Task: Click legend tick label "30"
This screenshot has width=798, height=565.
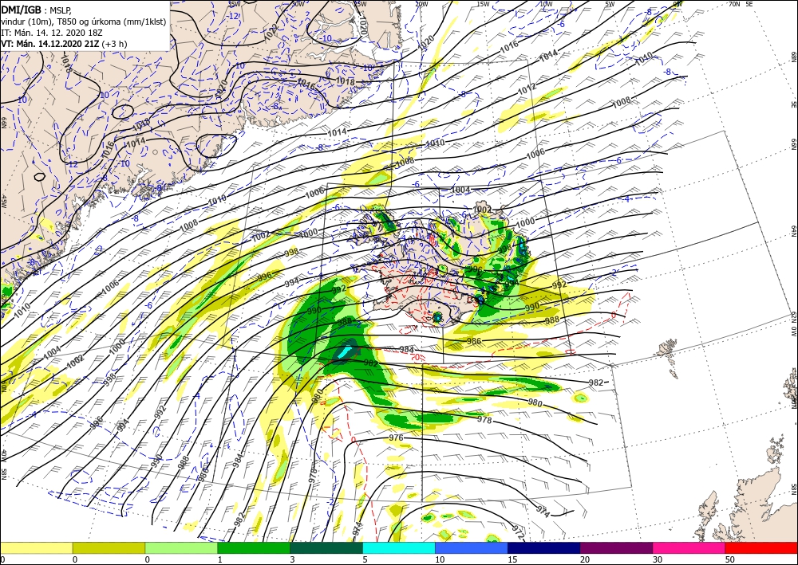Action: pyautogui.click(x=657, y=560)
